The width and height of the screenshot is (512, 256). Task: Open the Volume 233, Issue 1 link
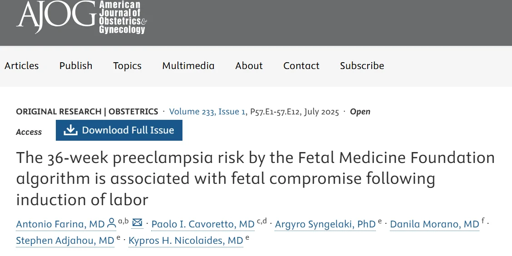[207, 112]
